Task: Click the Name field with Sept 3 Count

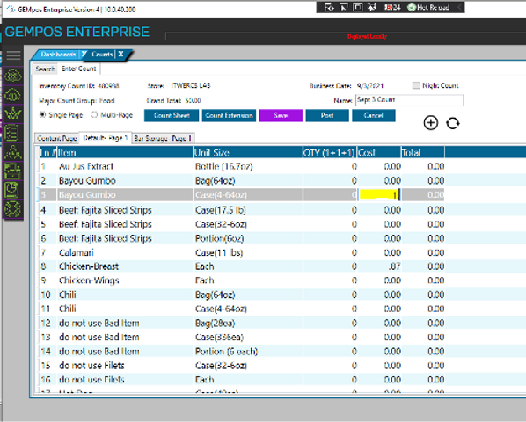Action: point(410,100)
